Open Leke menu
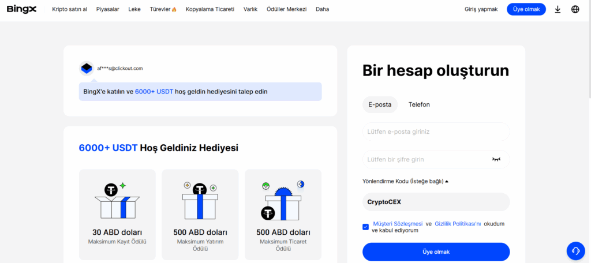 click(x=134, y=9)
